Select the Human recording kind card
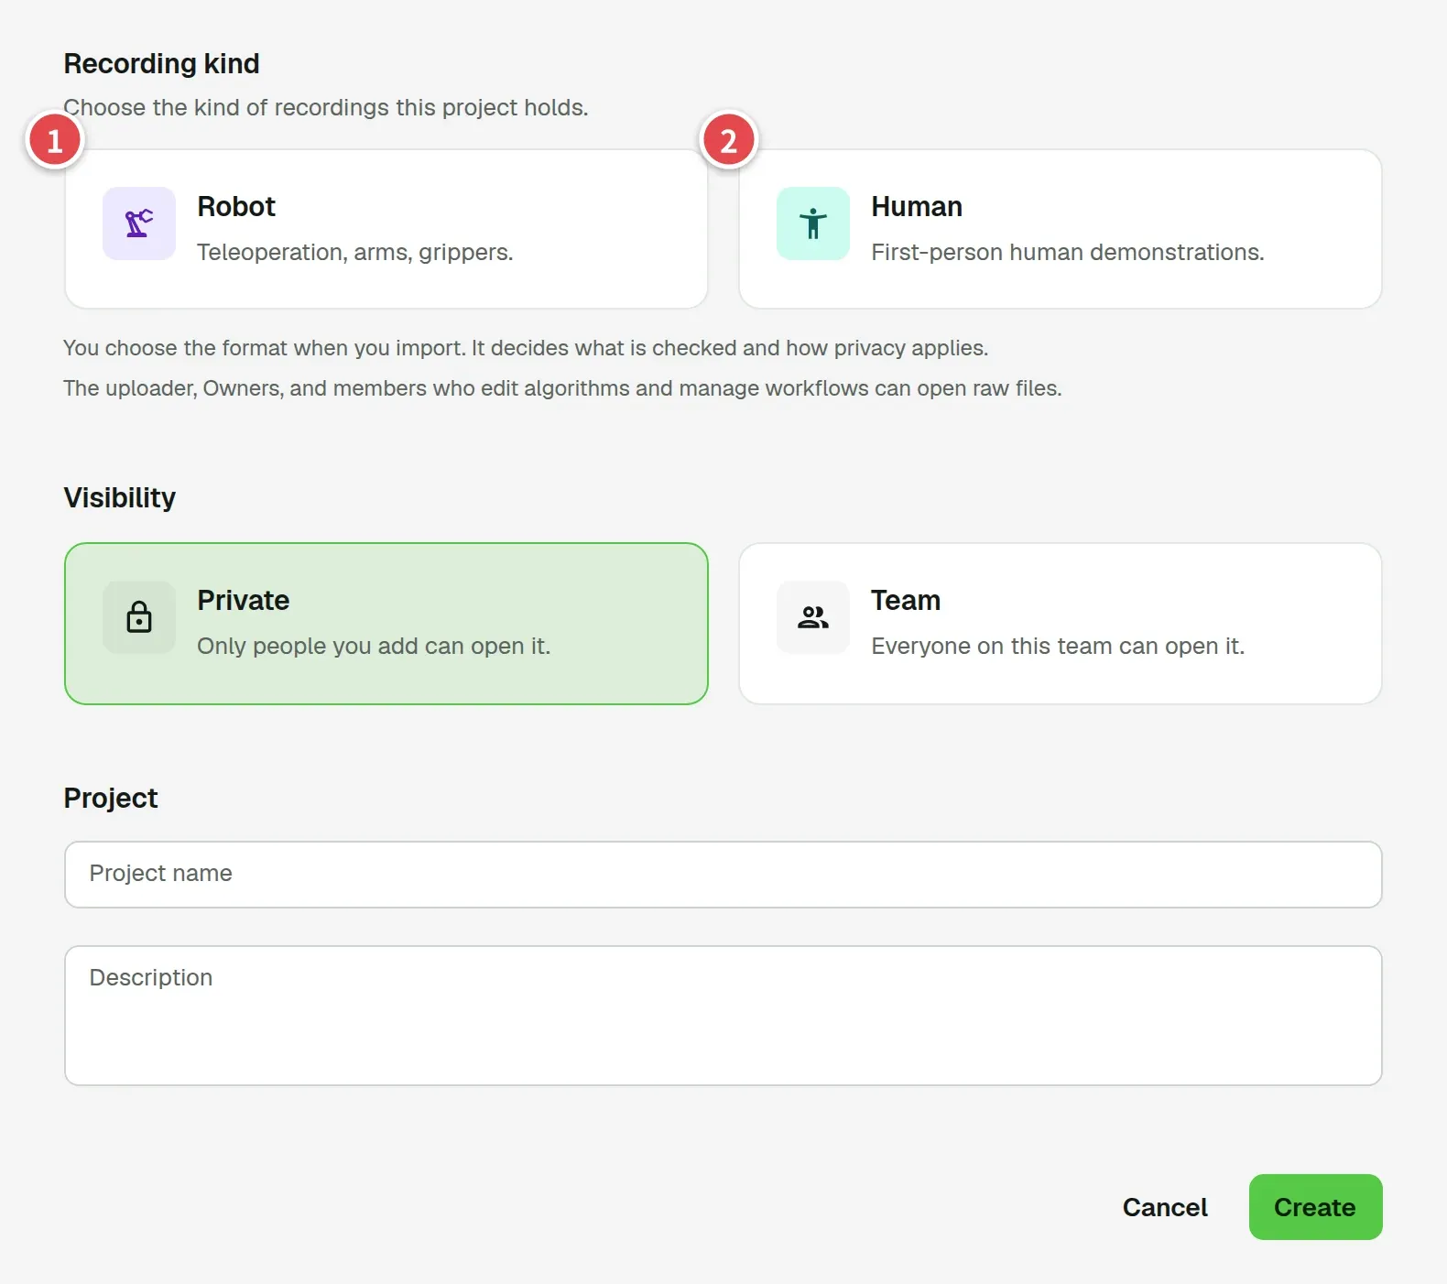This screenshot has height=1284, width=1447. 1061,229
